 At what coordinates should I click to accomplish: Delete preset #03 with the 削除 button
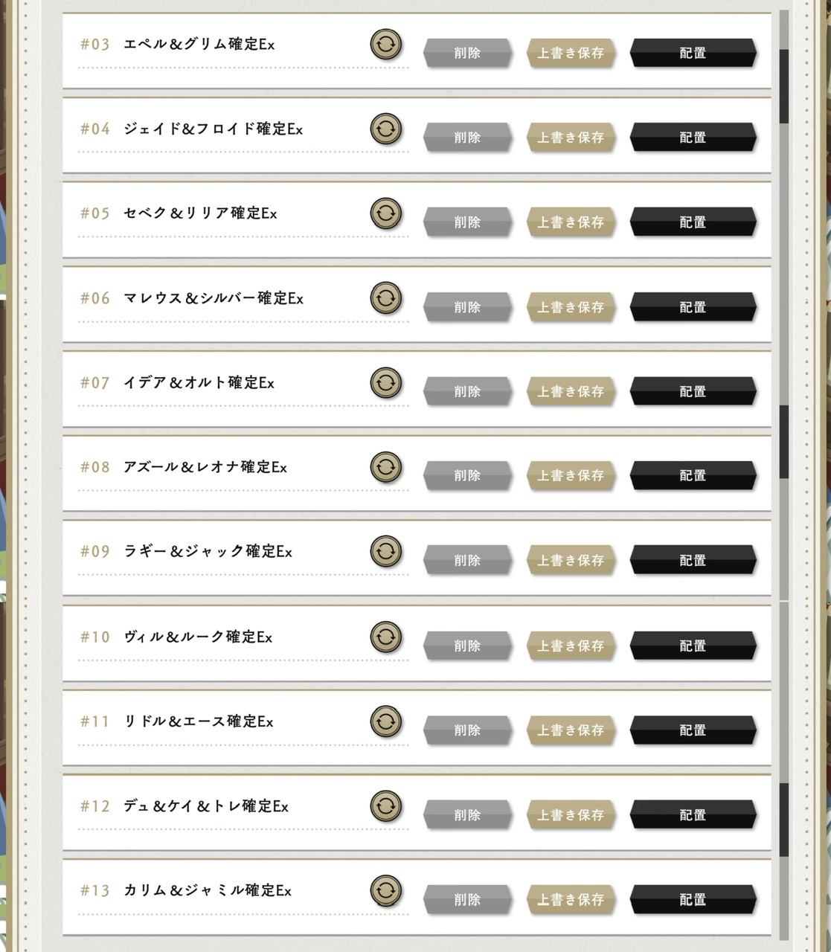point(467,53)
